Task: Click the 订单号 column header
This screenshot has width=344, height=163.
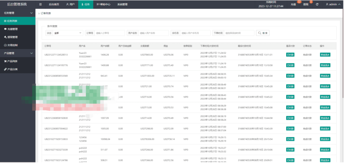Action: [48, 46]
